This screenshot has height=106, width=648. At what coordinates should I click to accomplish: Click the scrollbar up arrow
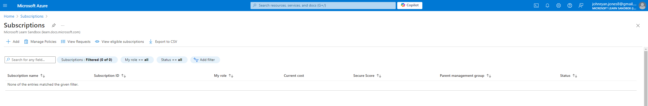[x=646, y=49]
